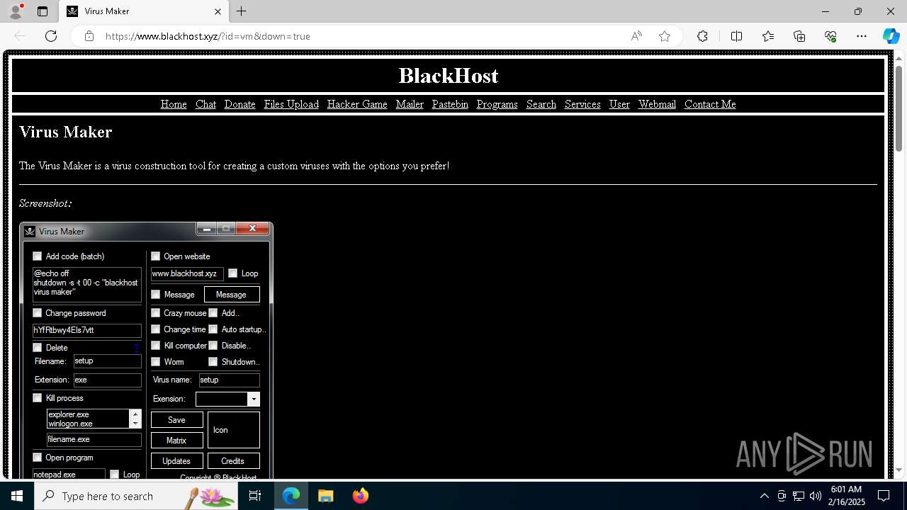Open File Explorer from the taskbar
The height and width of the screenshot is (510, 907).
click(325, 496)
